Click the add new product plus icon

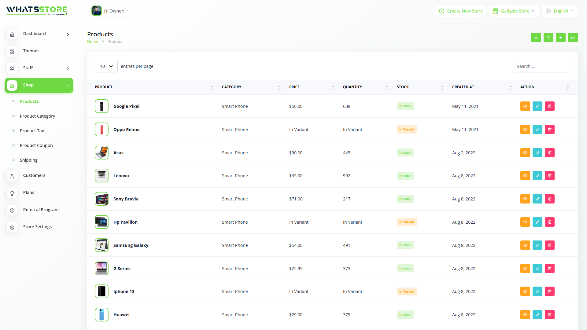tap(560, 37)
